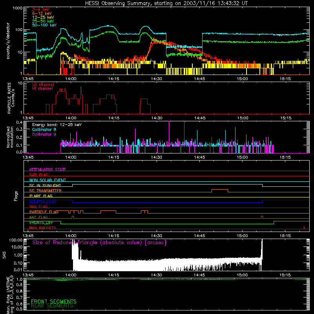The width and height of the screenshot is (314, 314).
Task: Select the 12-25 keV legend label
Action: point(43,17)
